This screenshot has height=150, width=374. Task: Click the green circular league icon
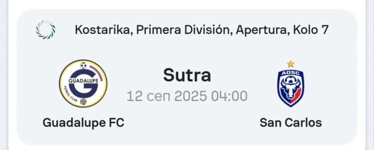[x=46, y=30]
